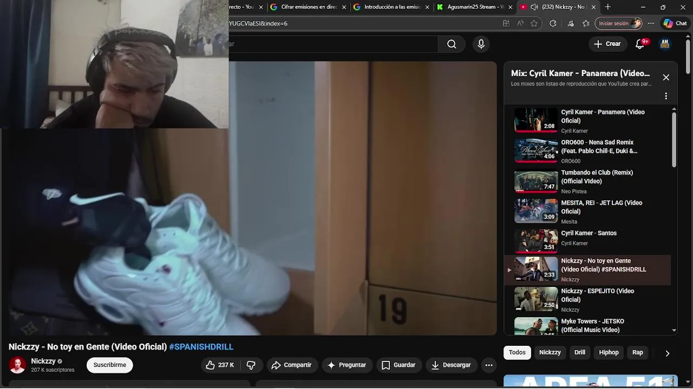
Task: Open the split screen icon in address bar
Action: coord(506,23)
